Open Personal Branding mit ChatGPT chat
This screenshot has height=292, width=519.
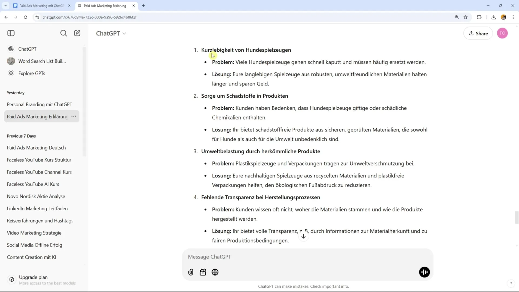(x=42, y=104)
